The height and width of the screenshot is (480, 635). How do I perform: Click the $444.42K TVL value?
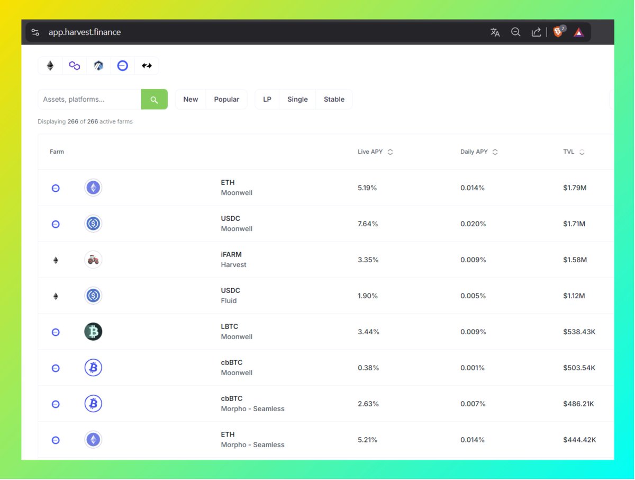point(579,440)
